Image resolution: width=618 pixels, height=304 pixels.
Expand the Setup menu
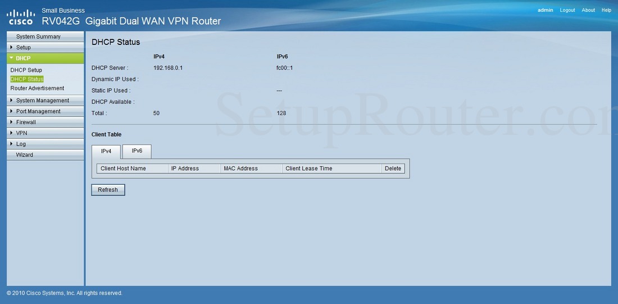click(x=46, y=47)
